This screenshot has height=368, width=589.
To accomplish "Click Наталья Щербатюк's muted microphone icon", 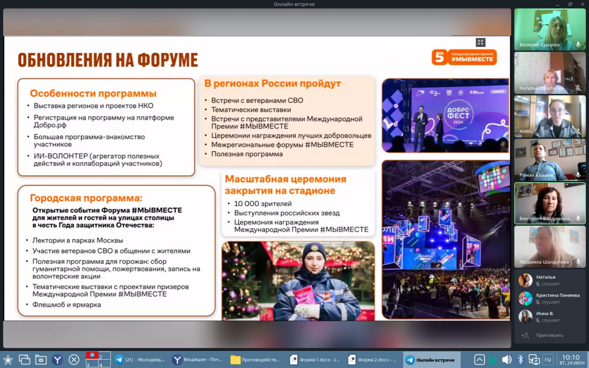I will [578, 88].
